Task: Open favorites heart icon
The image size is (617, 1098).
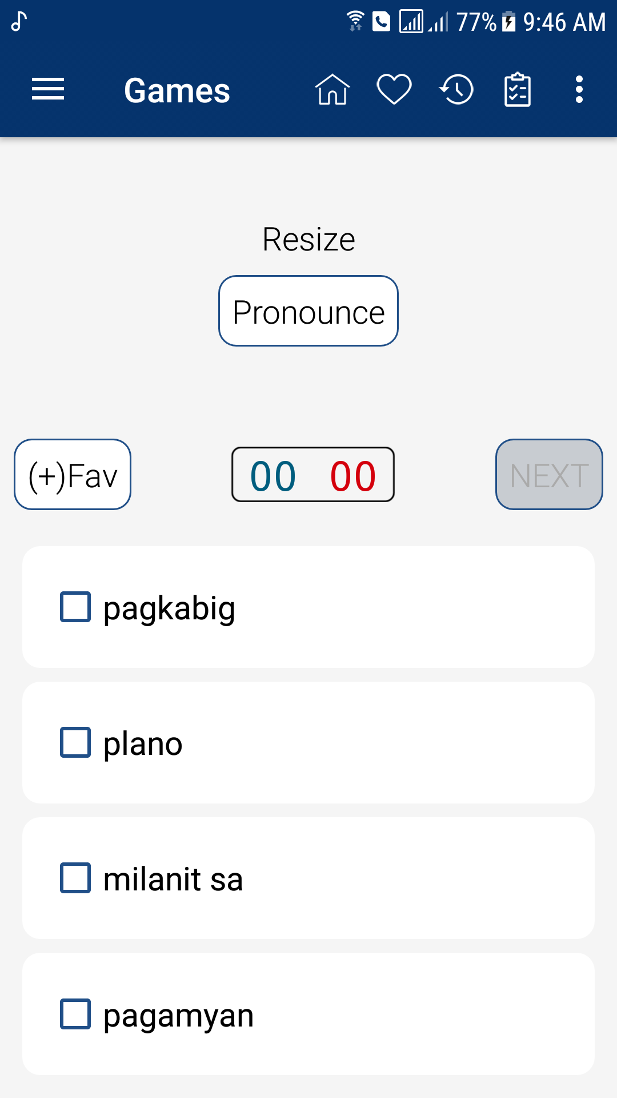Action: (394, 90)
